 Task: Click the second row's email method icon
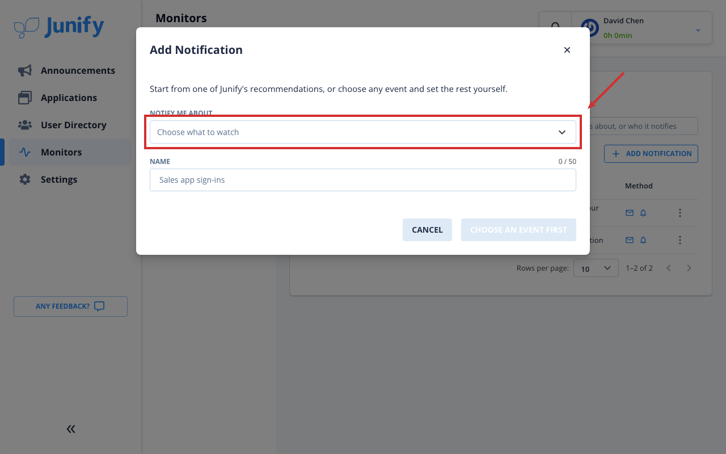tap(630, 240)
